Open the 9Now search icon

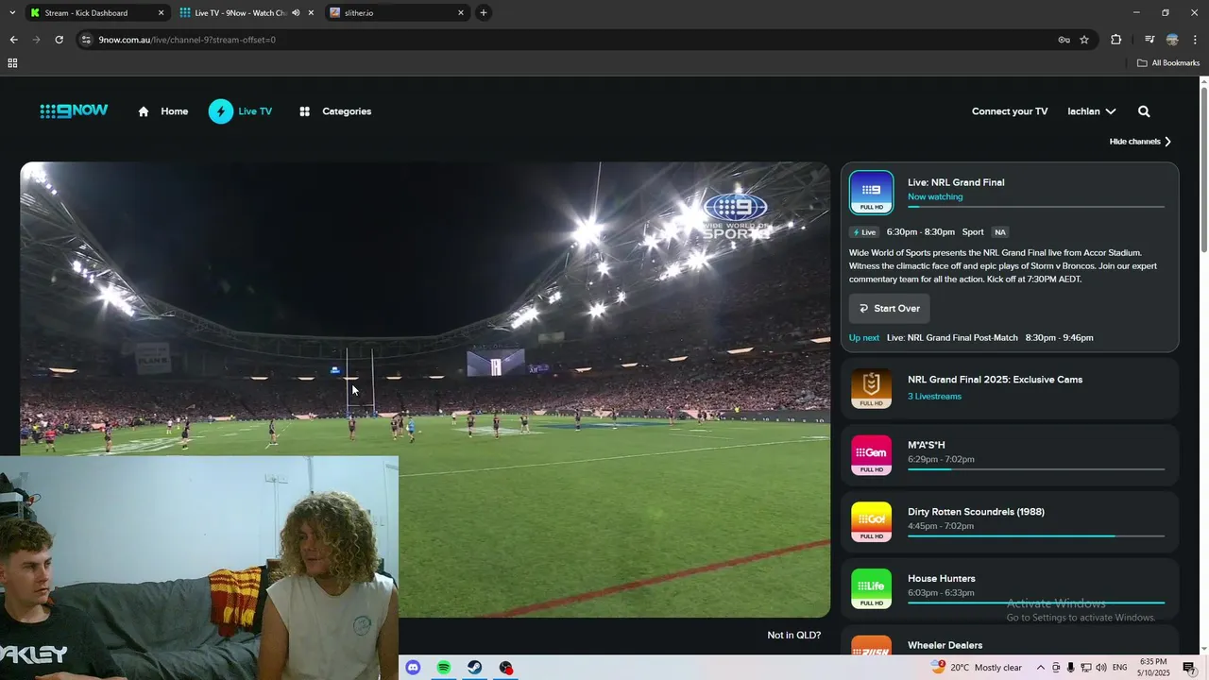coord(1144,111)
